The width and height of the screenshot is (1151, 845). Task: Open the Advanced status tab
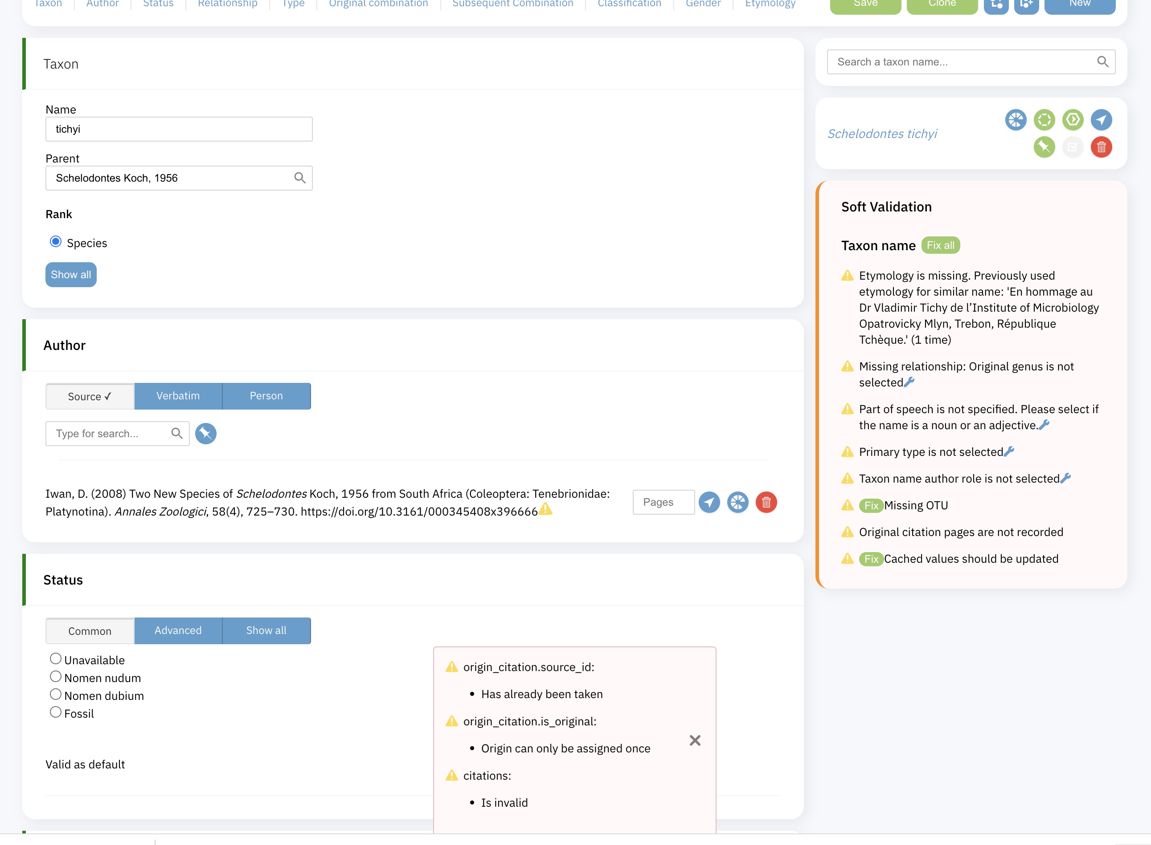(178, 631)
